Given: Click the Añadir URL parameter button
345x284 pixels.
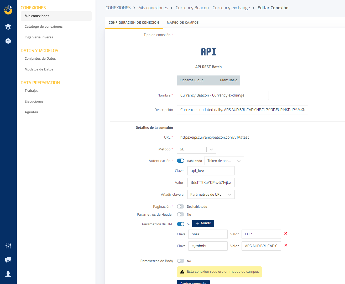Looking at the screenshot, I should click(x=203, y=223).
